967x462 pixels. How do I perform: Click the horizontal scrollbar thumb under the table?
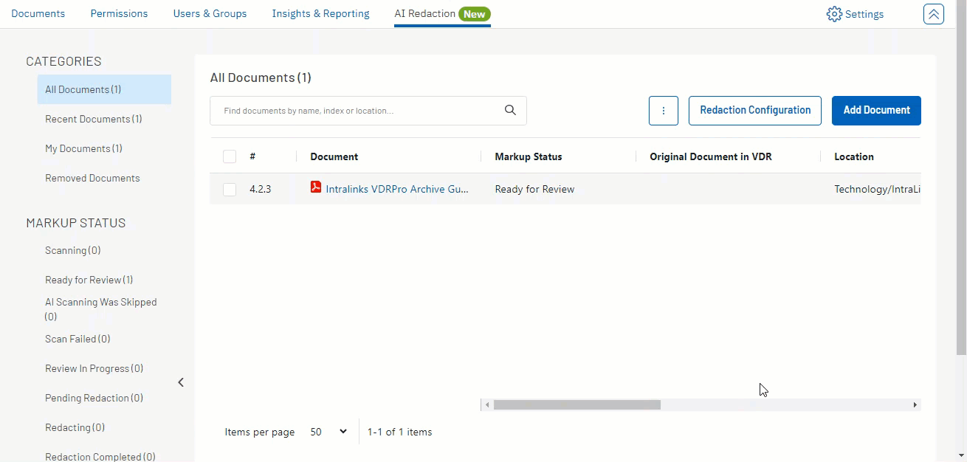577,405
